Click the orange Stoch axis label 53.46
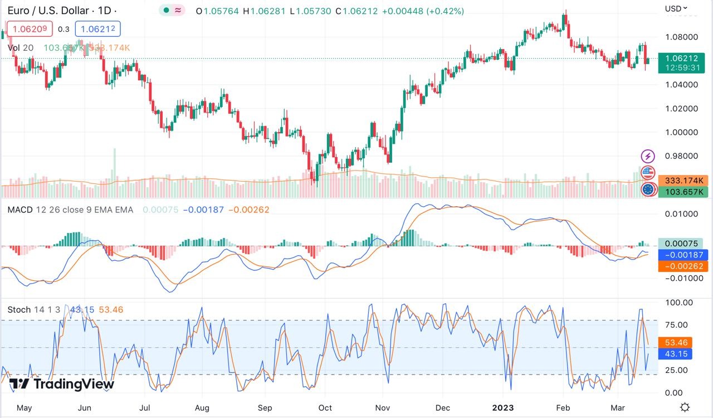Screen dimensions: 713x418 click(x=675, y=342)
